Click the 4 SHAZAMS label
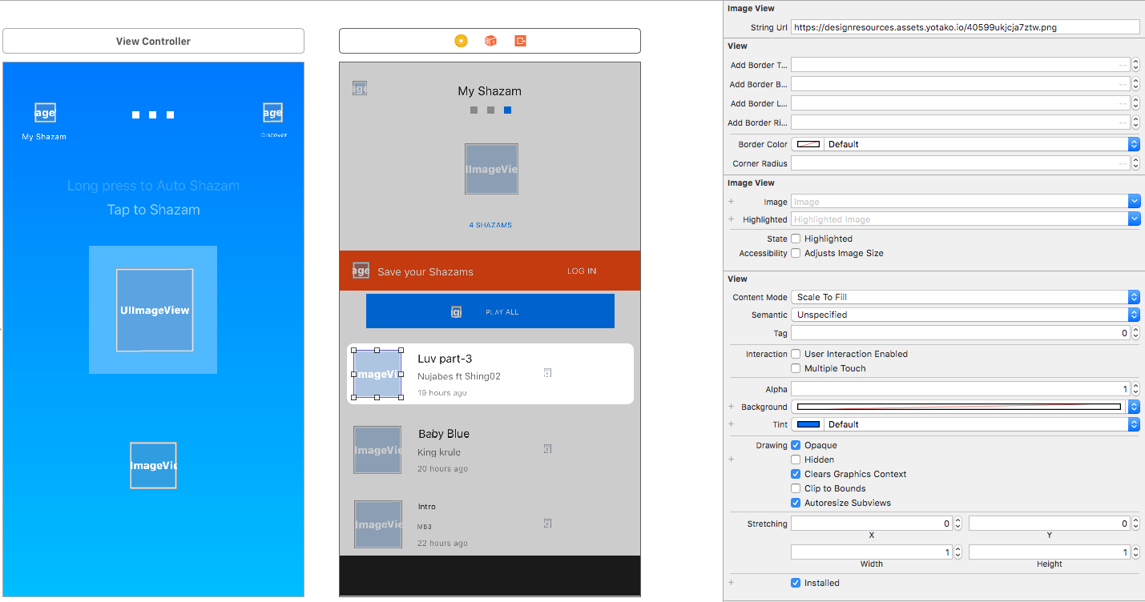Viewport: 1145px width, 602px height. (490, 225)
